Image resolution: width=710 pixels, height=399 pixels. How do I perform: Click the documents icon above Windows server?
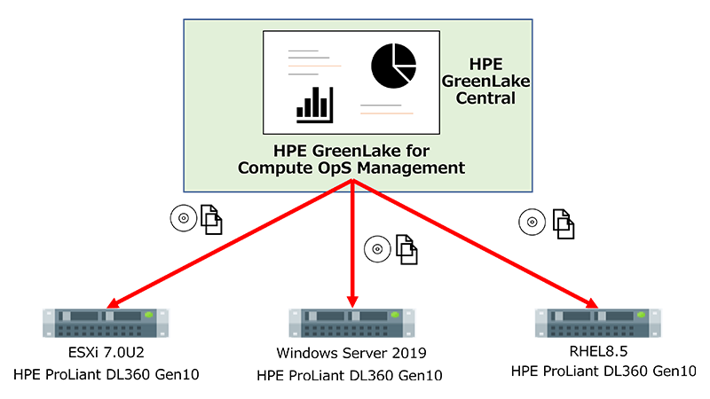tap(406, 250)
